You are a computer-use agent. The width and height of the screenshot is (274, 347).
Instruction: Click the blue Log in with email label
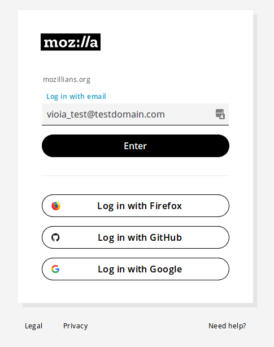click(76, 97)
